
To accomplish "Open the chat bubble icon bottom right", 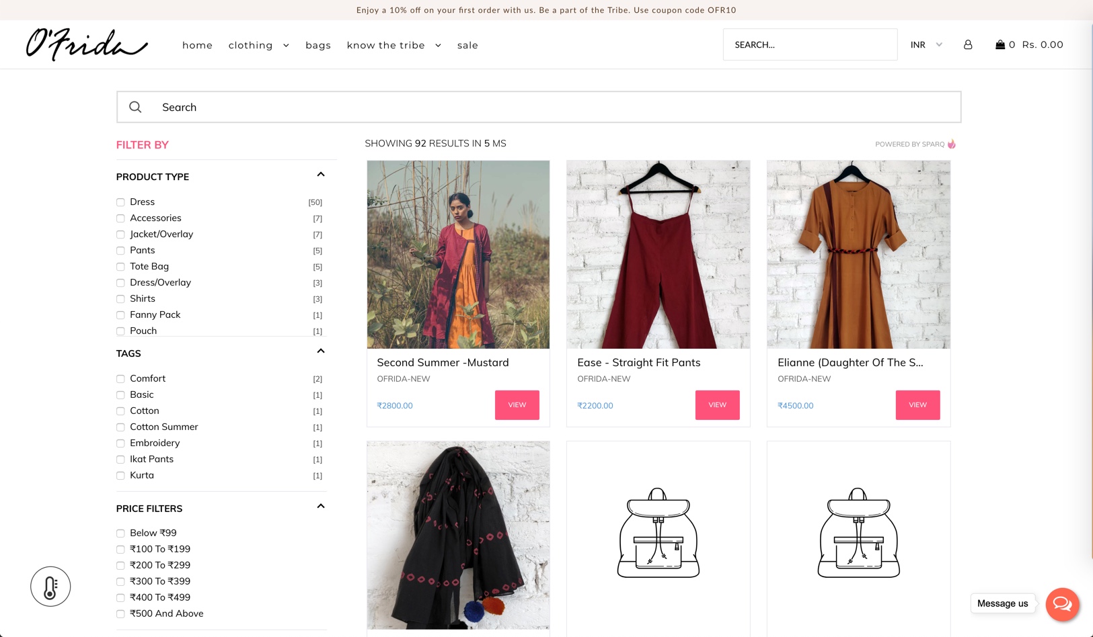I will click(1062, 604).
